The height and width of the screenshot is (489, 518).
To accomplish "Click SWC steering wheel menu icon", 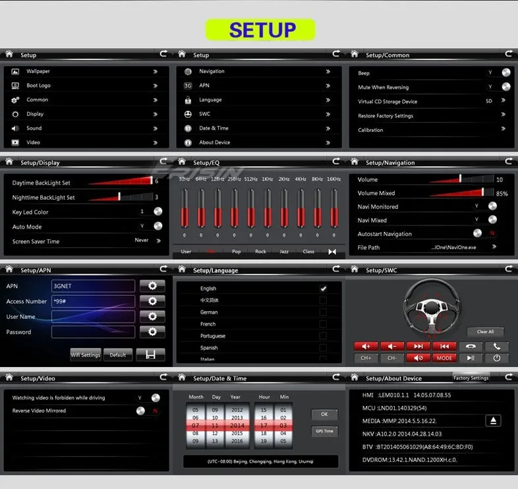I will tap(188, 114).
